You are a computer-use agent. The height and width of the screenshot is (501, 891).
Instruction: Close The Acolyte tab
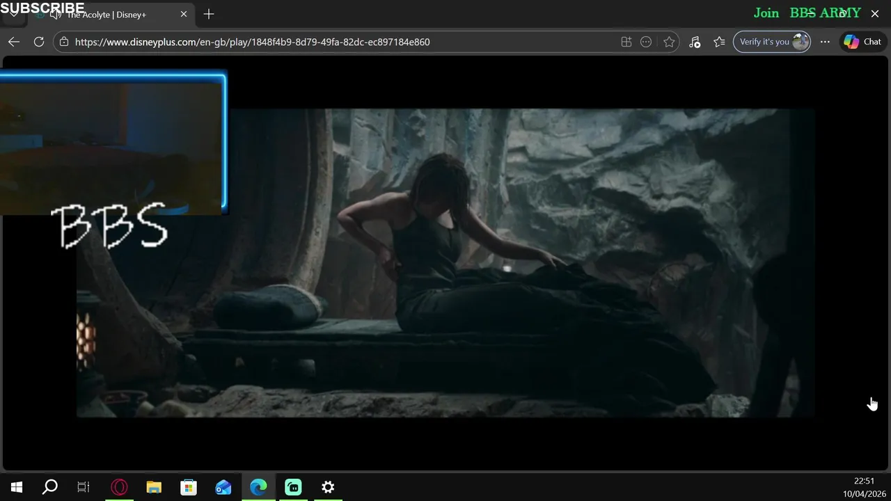click(x=184, y=14)
